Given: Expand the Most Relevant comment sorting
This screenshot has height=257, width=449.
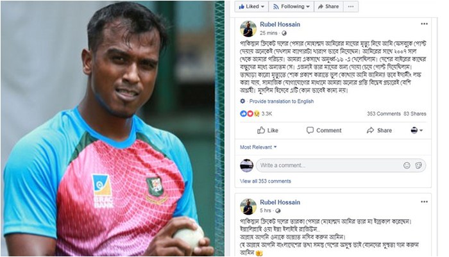Looking at the screenshot, I should (258, 147).
